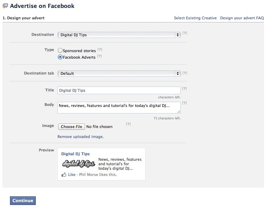This screenshot has height=208, width=266.
Task: Open help [?] beside Sponsored stories
Action: (100, 50)
